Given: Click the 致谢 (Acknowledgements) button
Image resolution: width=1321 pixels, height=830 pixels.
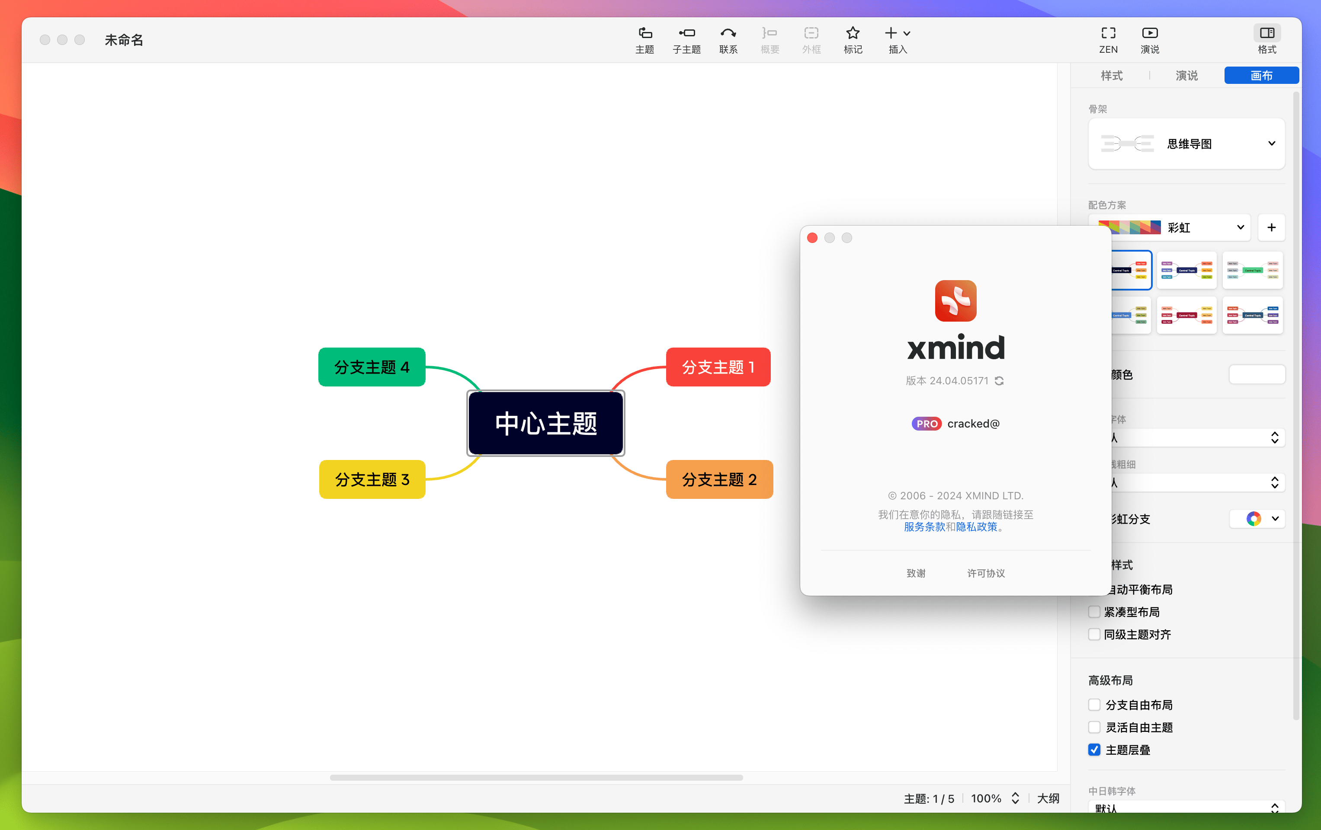Looking at the screenshot, I should pos(914,572).
